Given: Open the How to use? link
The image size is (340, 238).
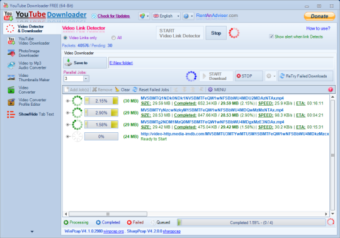Looking at the screenshot, I should pyautogui.click(x=318, y=28).
